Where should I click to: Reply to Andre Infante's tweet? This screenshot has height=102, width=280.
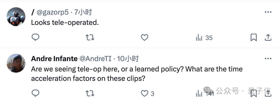point(35,93)
